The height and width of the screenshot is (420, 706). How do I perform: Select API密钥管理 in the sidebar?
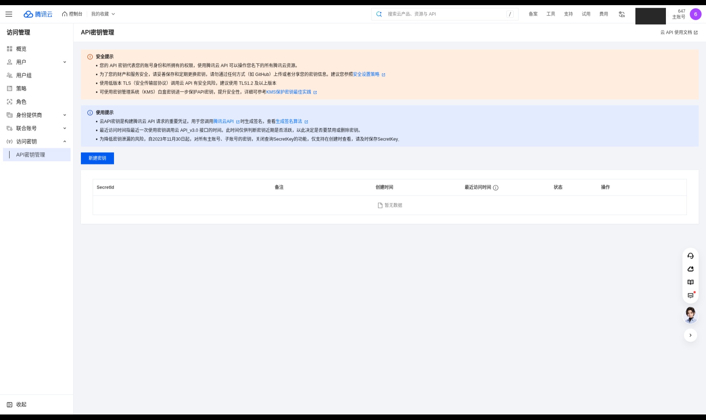(x=37, y=155)
